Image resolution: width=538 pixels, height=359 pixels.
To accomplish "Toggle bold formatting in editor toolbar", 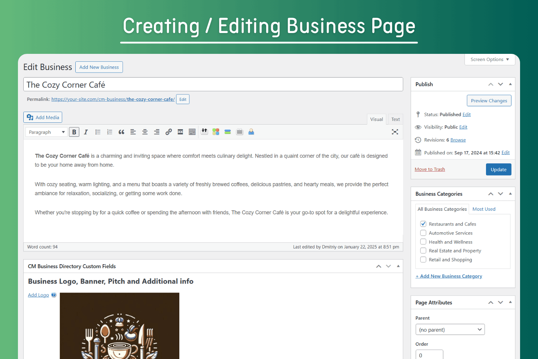I will [74, 132].
